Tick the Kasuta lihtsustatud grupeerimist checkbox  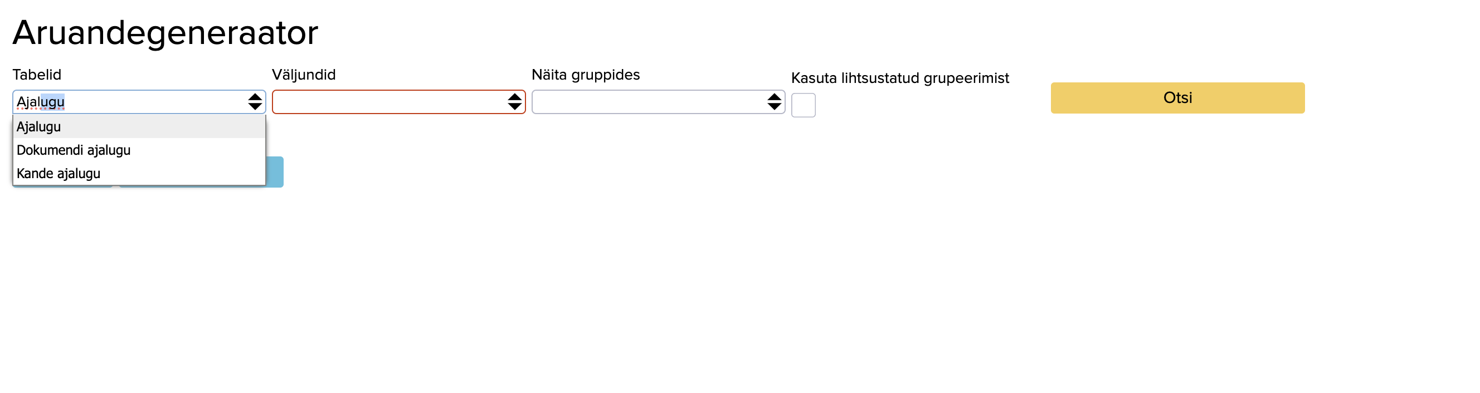(802, 106)
